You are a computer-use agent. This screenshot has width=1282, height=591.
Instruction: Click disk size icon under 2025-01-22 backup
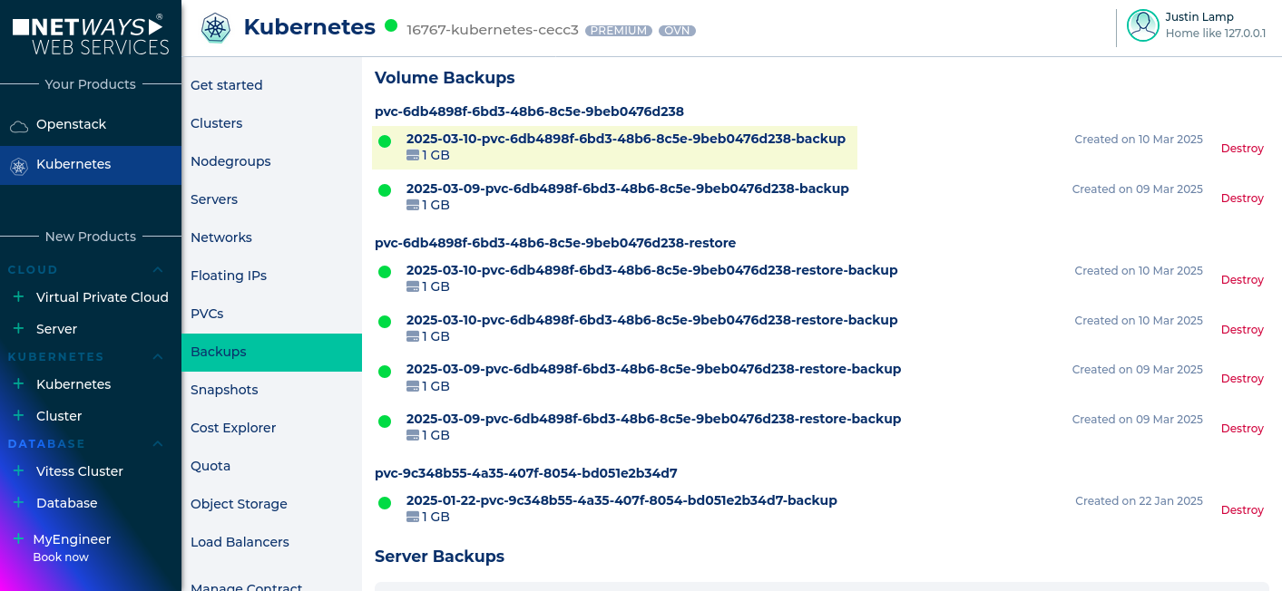[x=413, y=517]
